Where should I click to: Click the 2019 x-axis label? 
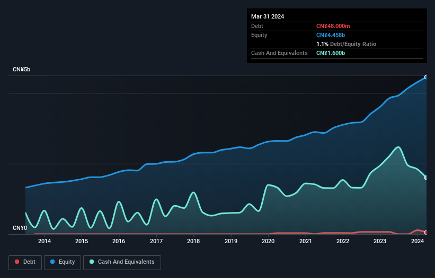point(231,241)
